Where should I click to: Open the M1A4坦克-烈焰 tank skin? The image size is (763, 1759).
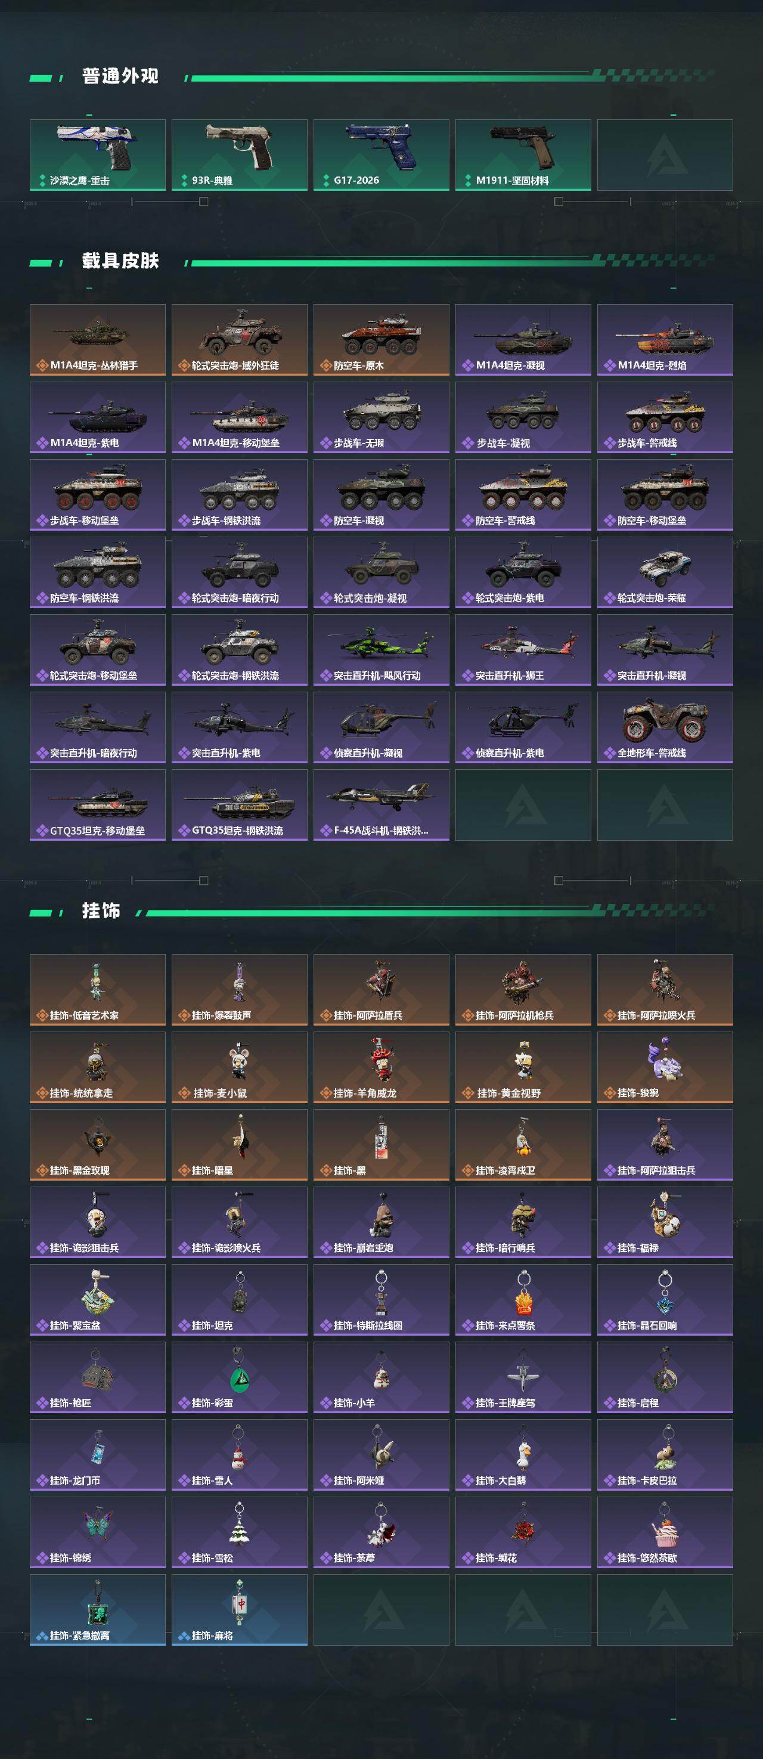tap(665, 340)
